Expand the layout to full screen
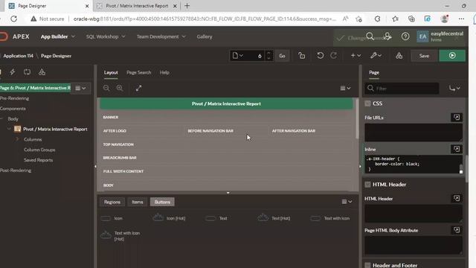 click(139, 88)
